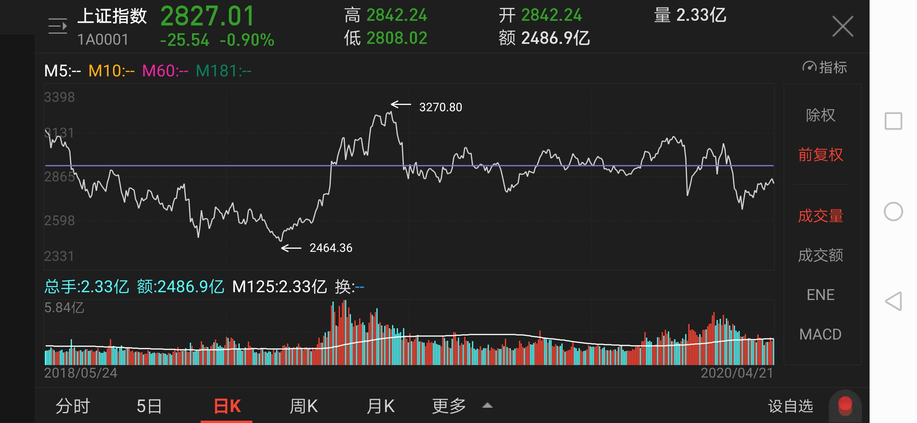This screenshot has height=423, width=917.
Task: Tap the Android home circle button
Action: point(893,211)
